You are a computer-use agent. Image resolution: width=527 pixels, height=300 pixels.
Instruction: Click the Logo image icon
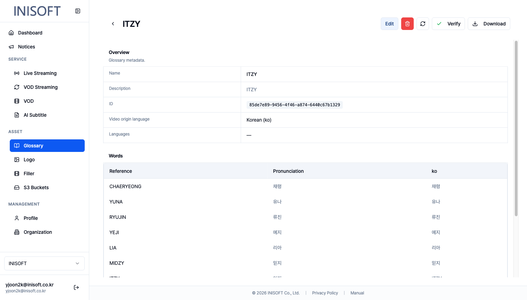17,160
